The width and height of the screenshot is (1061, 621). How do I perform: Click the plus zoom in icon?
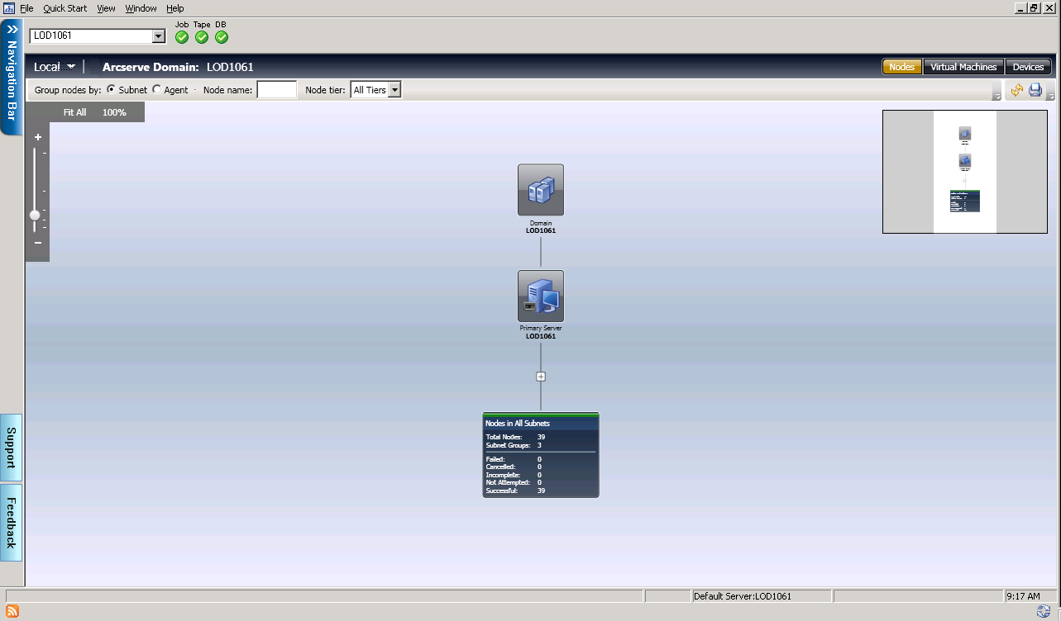[x=38, y=138]
